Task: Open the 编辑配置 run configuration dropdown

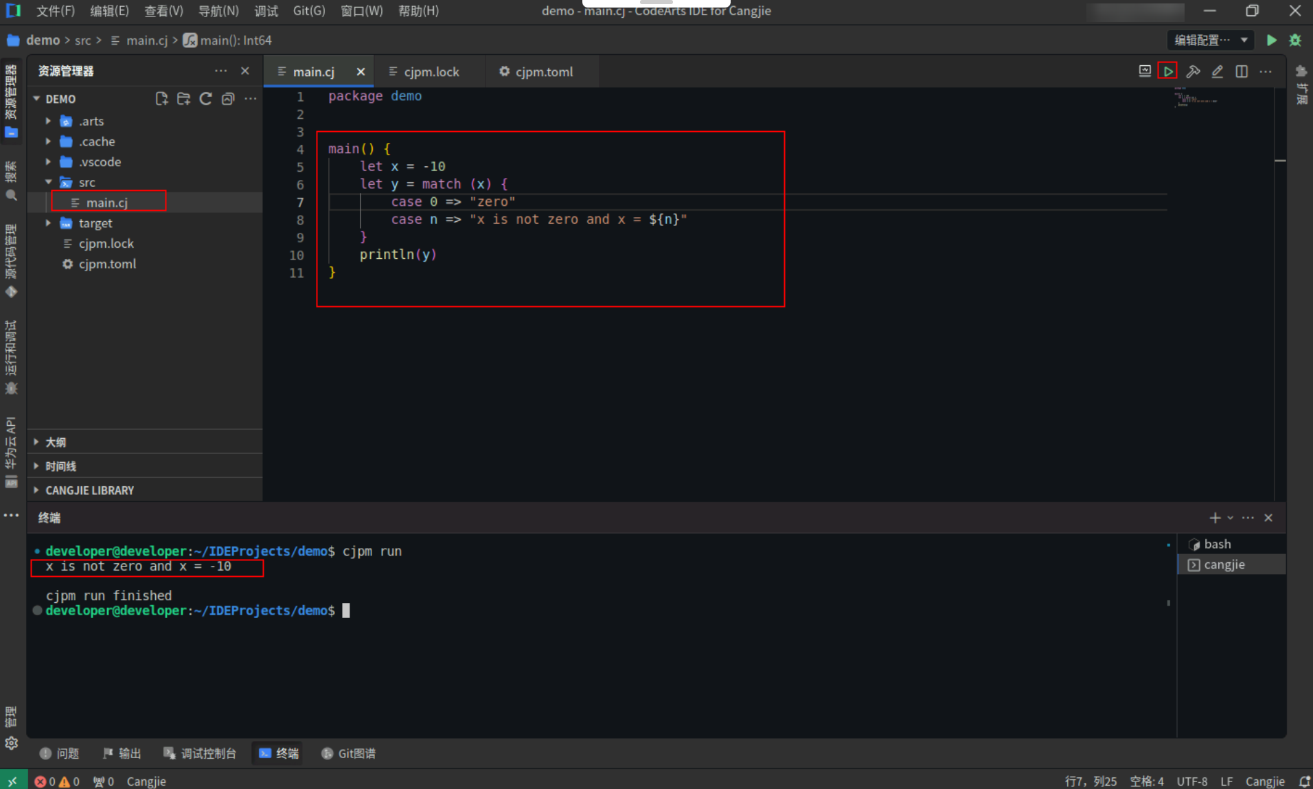Action: click(1210, 41)
